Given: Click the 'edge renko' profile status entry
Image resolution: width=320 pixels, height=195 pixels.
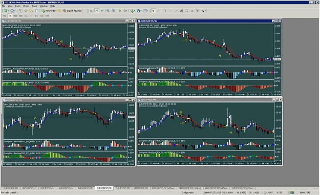Looking at the screenshot, I should coord(188,192).
